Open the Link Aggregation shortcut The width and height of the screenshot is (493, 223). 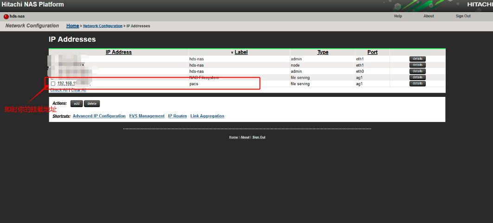[x=207, y=116]
